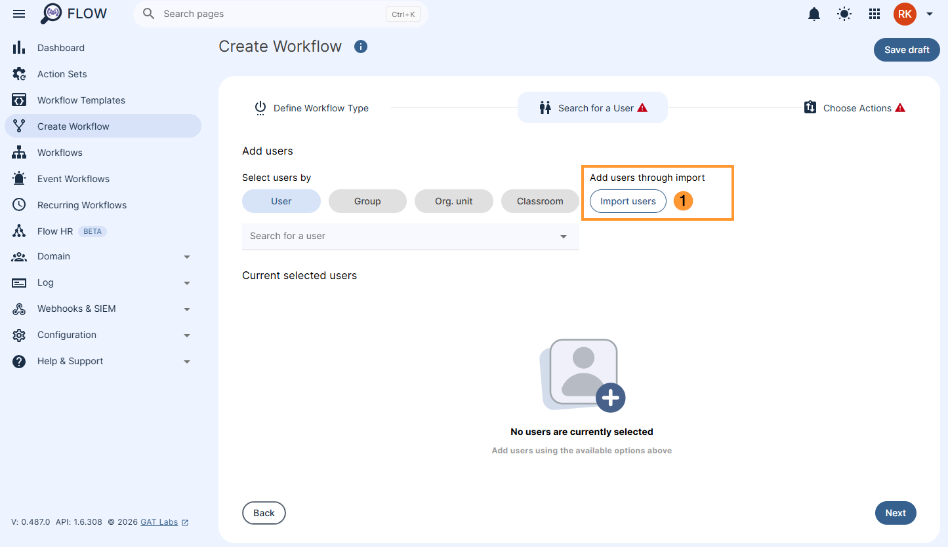Image resolution: width=948 pixels, height=547 pixels.
Task: Click the search magnifier icon
Action: point(149,14)
